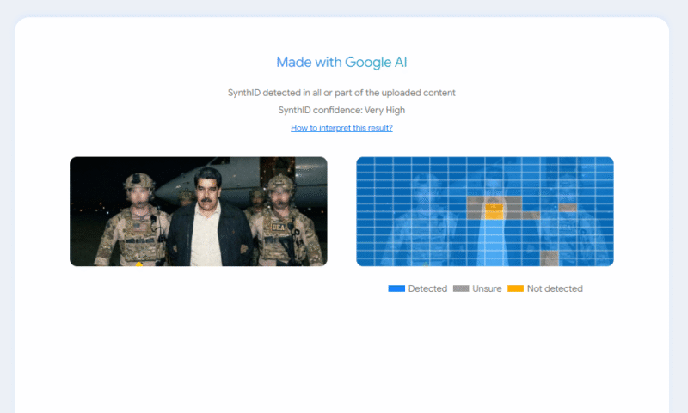Image resolution: width=688 pixels, height=413 pixels.
Task: Click the 'SynthID detected in all or part' message
Action: 341,92
